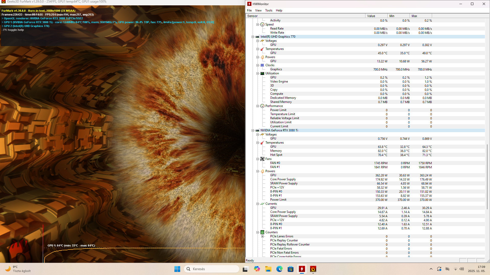Click the Value column header
The image size is (490, 275).
tap(376, 16)
